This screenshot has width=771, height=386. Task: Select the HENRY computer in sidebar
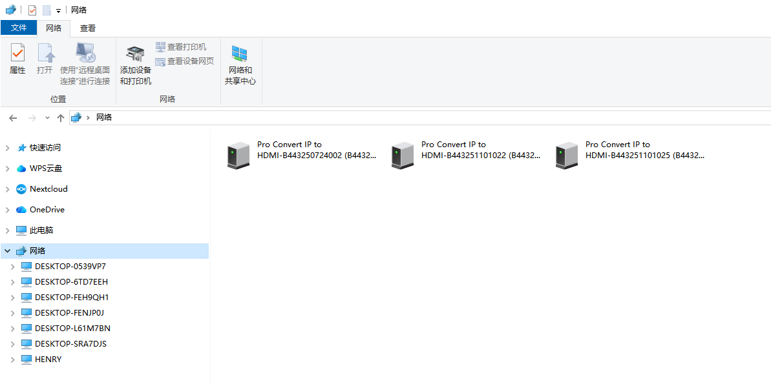point(48,360)
